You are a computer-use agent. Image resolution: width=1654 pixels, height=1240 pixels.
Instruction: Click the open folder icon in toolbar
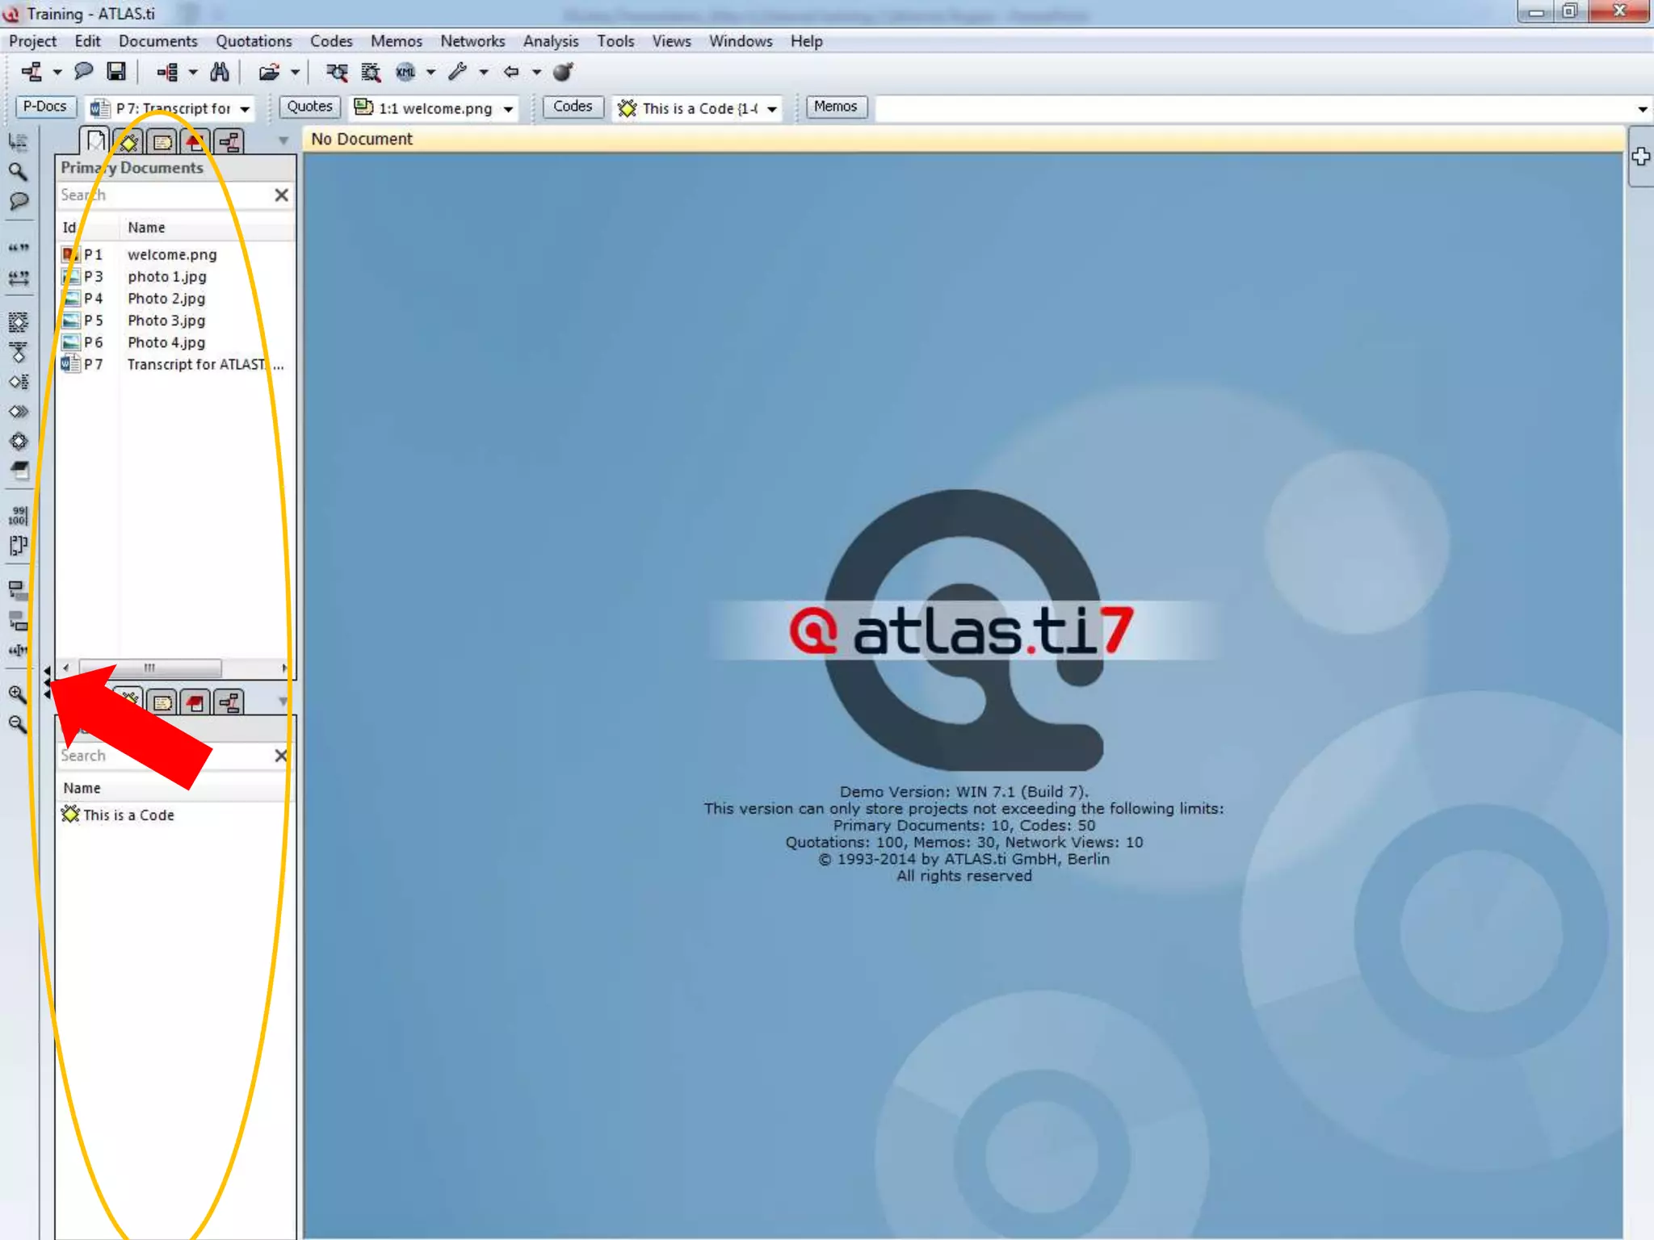269,73
